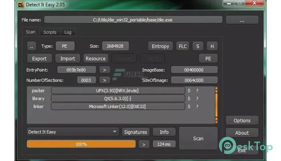
Task: Click the arrow button beside progress bar
Action: (144, 144)
